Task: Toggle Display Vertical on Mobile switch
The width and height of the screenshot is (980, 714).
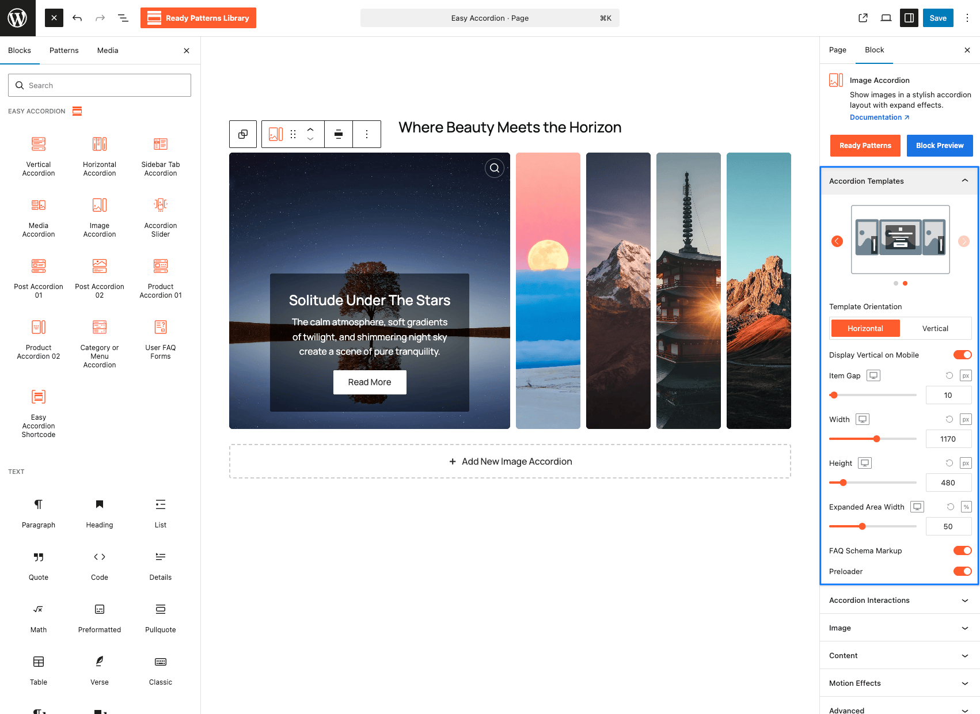Action: pos(963,355)
